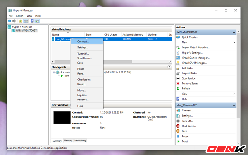Click the Inspect Disk icon
Image resolution: width=248 pixels, height=155 pixels.
coord(178,73)
